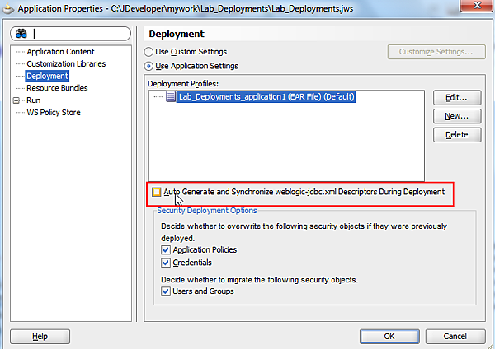Select Application Content in the tree
This screenshot has width=495, height=349.
(x=60, y=52)
